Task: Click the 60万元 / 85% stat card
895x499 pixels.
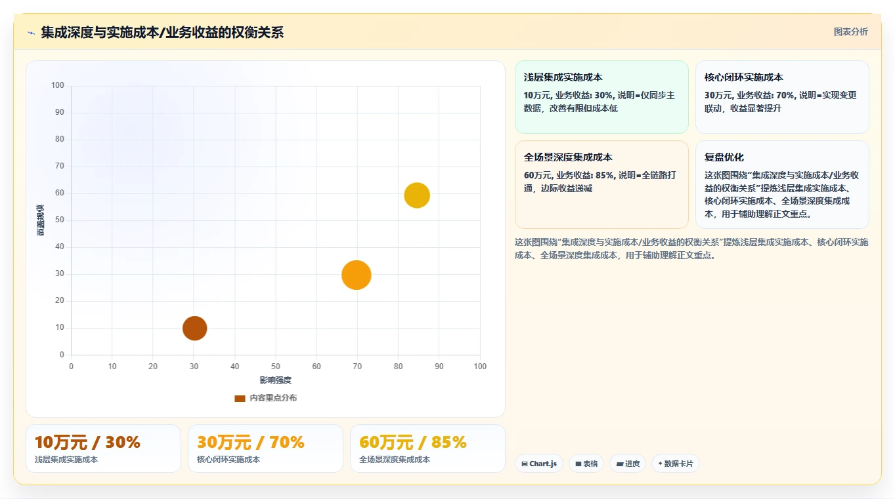Action: click(x=427, y=449)
